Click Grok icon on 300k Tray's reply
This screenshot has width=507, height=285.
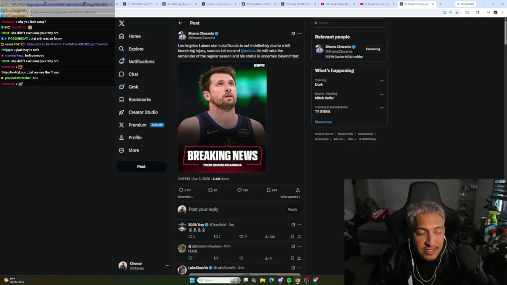(293, 224)
